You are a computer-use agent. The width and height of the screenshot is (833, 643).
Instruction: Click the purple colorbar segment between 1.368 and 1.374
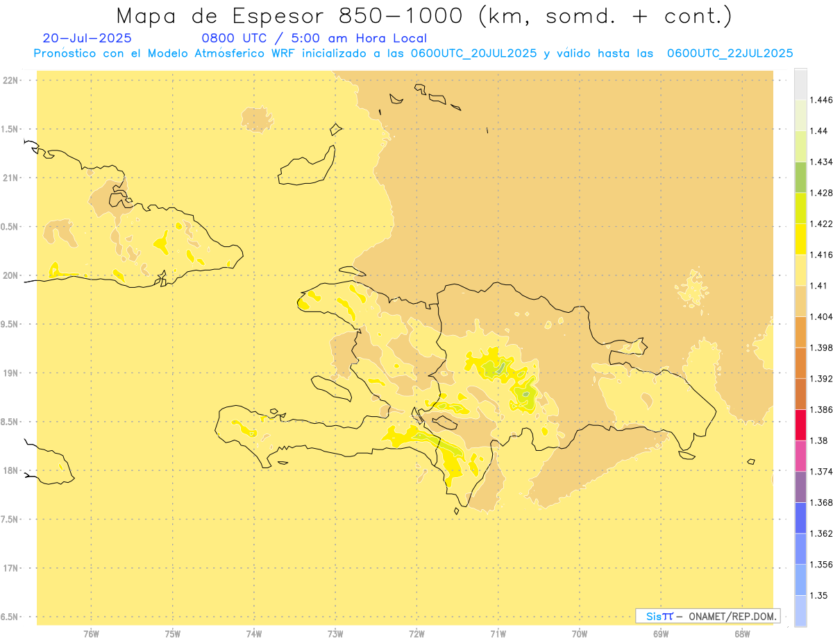click(x=800, y=486)
